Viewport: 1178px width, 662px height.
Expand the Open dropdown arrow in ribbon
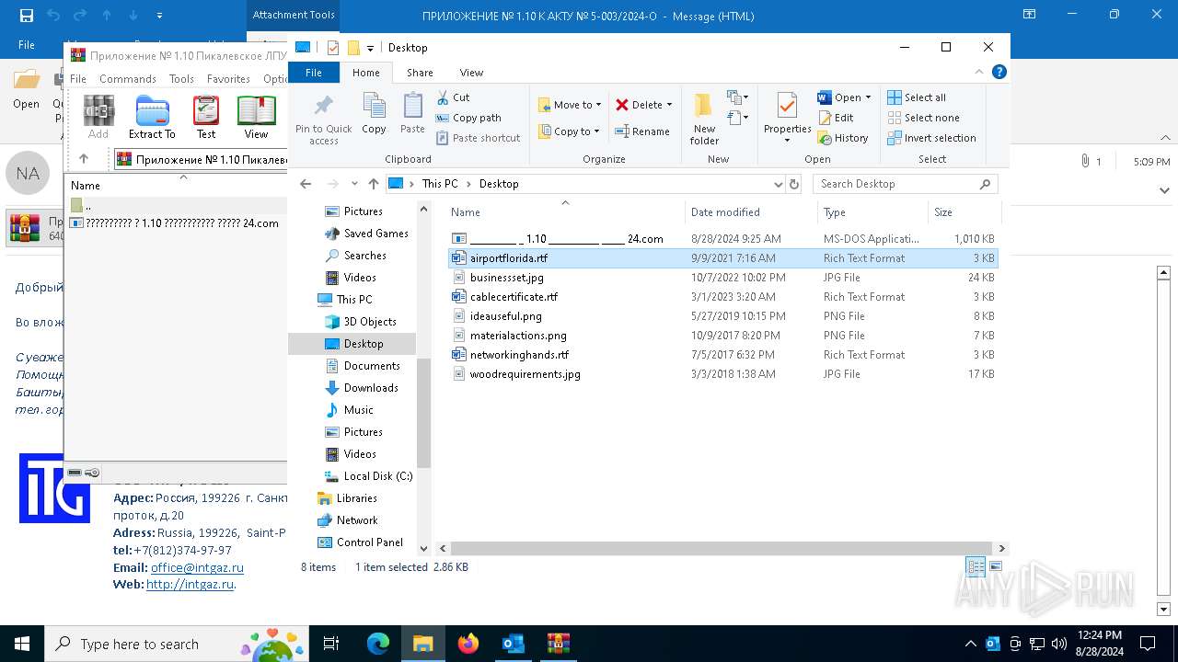click(868, 97)
